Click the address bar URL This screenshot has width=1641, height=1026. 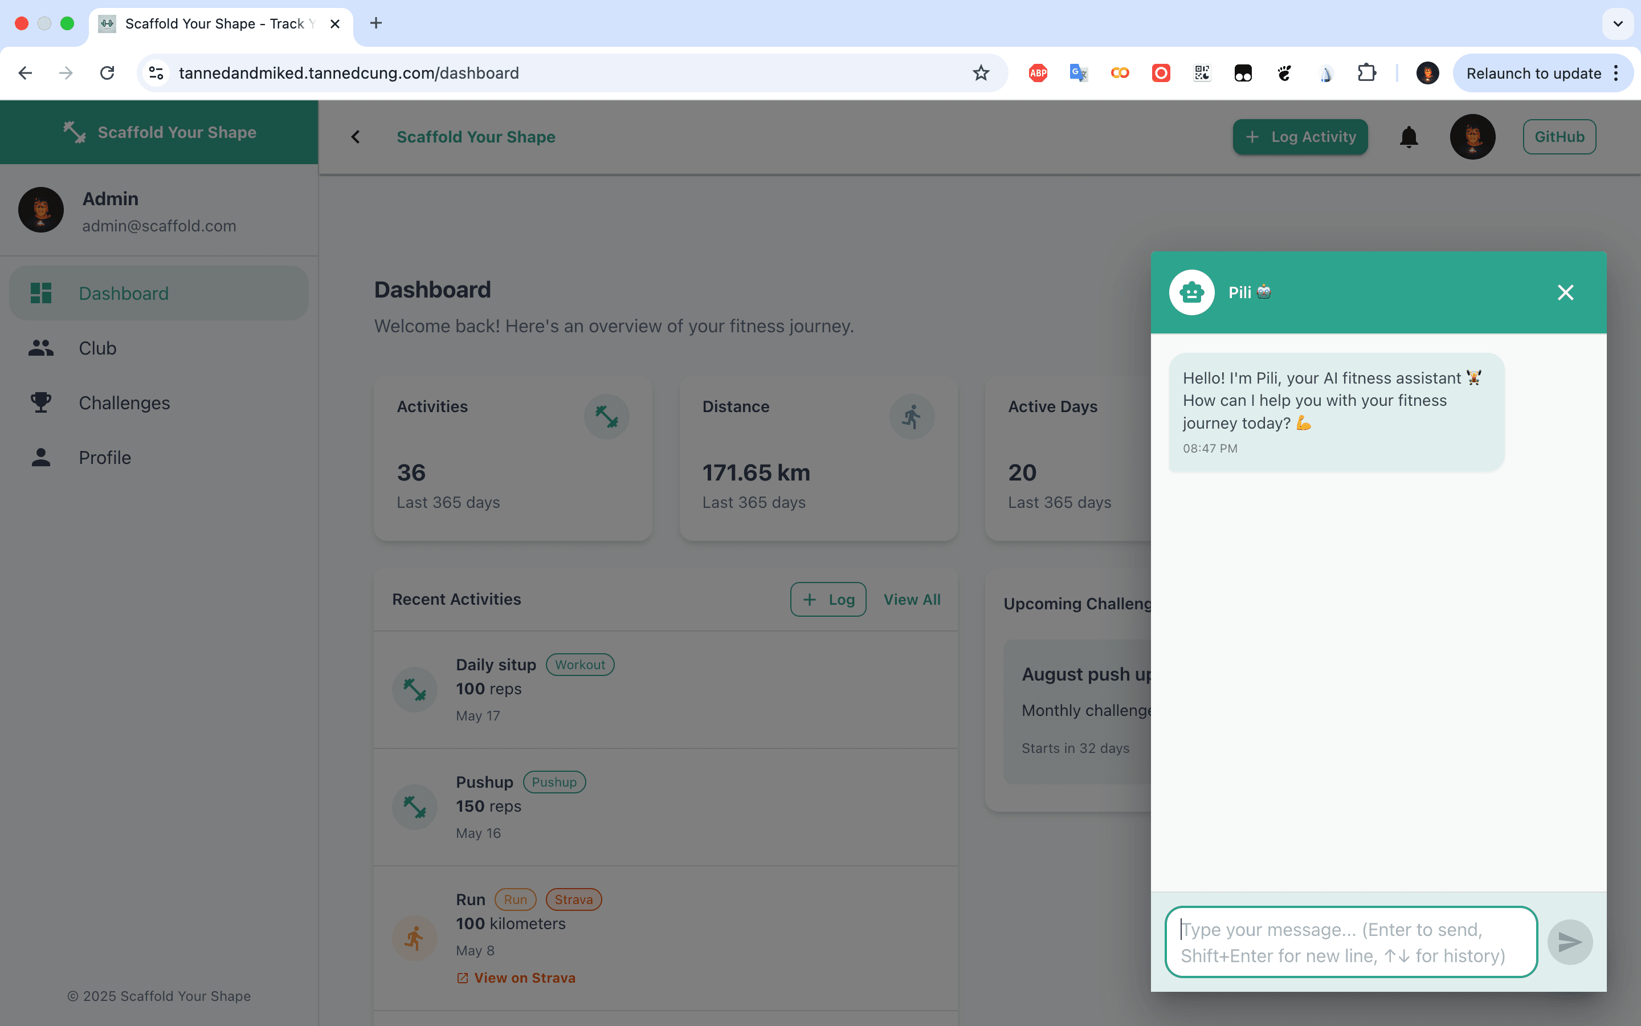click(x=349, y=72)
